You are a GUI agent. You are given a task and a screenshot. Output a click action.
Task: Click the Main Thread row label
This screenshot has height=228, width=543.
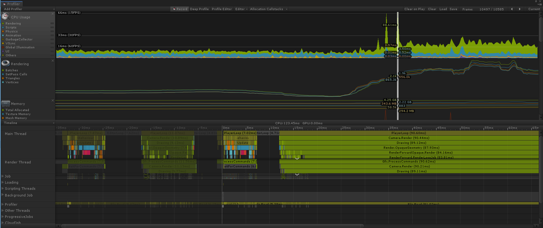[x=16, y=134]
